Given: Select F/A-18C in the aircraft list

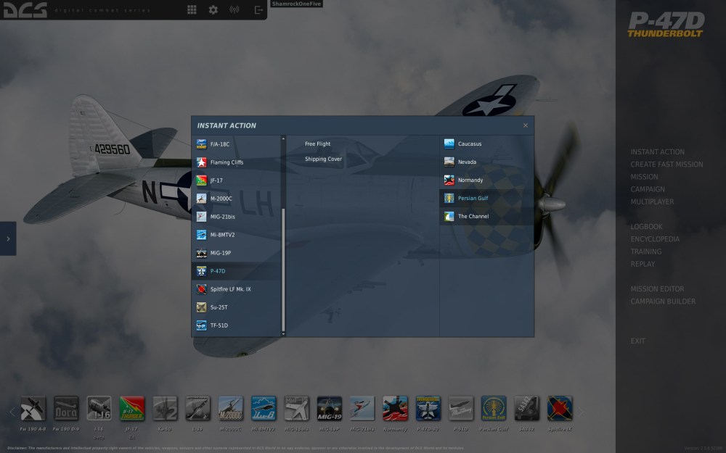Looking at the screenshot, I should [219, 144].
